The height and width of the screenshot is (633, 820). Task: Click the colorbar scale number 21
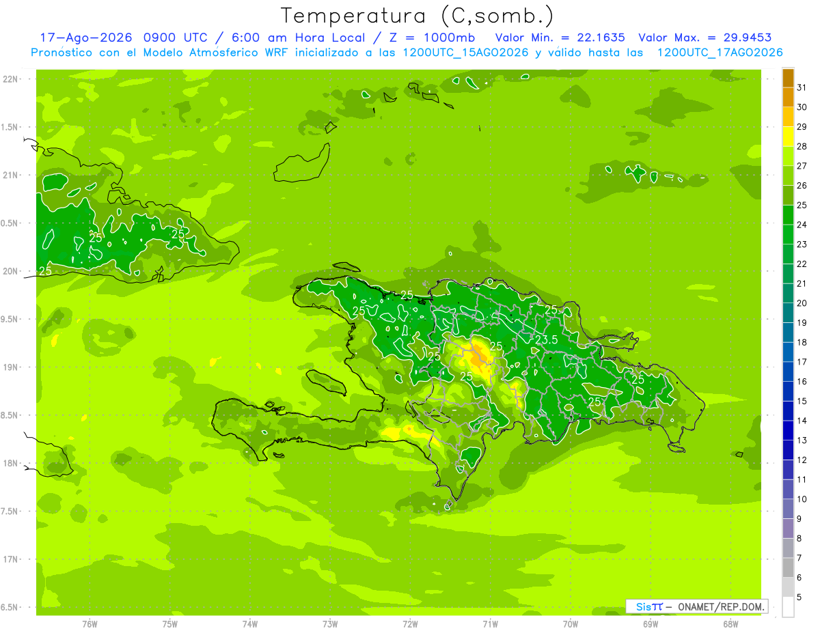(x=802, y=283)
